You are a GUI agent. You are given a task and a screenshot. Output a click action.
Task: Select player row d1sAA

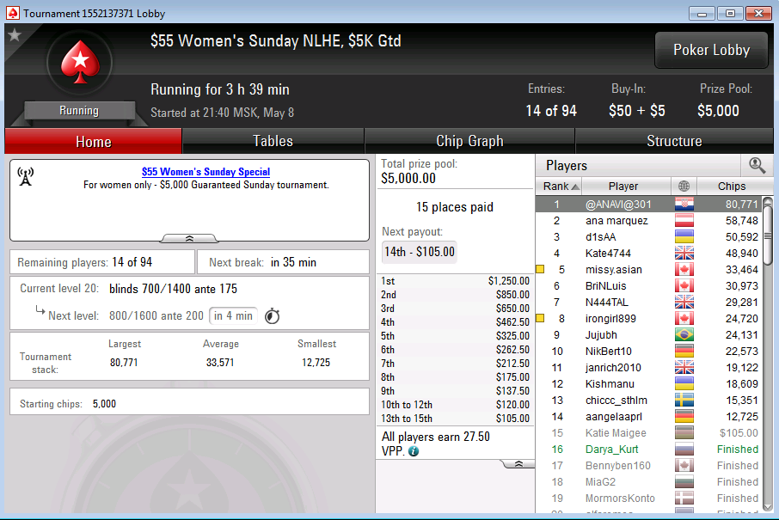[x=649, y=237]
